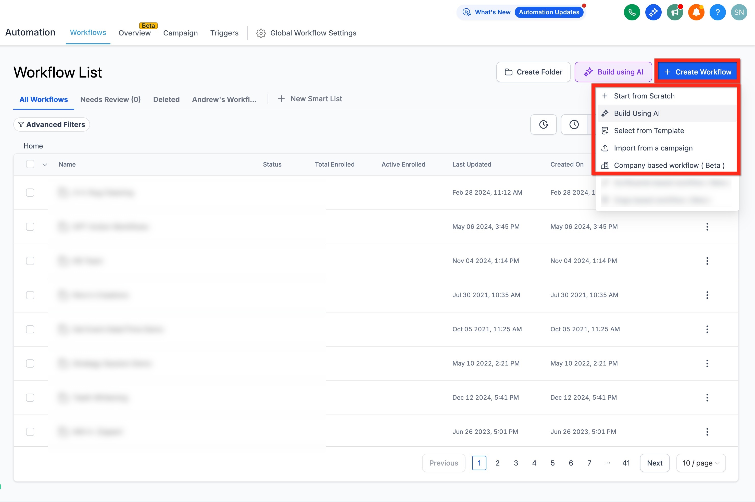Viewport: 755px width, 502px height.
Task: Check the May 10 2022 row checkbox
Action: pos(30,363)
